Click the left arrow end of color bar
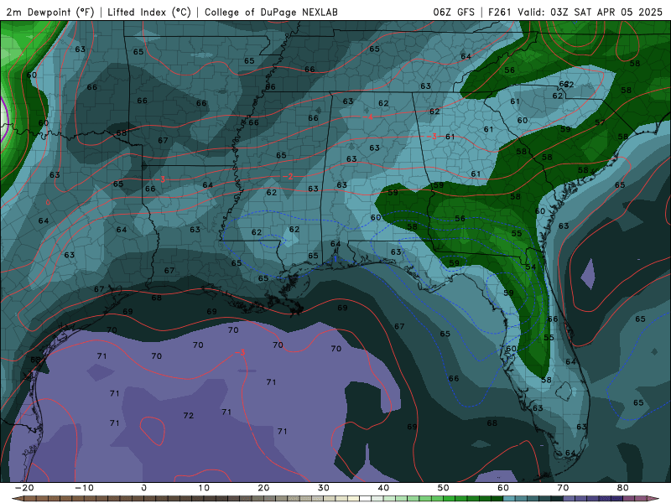The width and height of the screenshot is (671, 503). tap(17, 499)
